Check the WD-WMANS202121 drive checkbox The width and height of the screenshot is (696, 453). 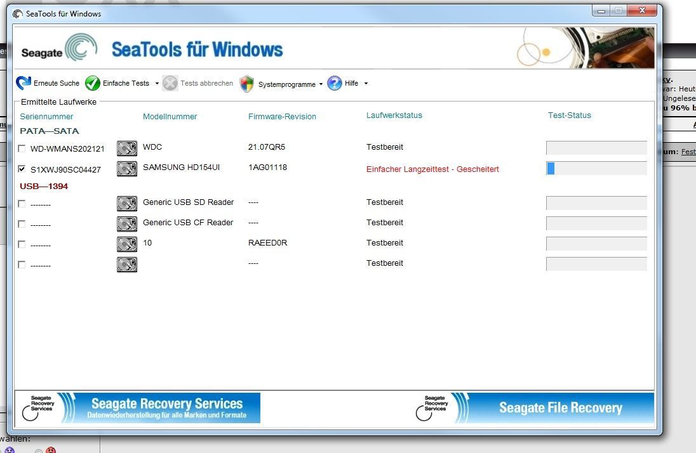(x=22, y=148)
